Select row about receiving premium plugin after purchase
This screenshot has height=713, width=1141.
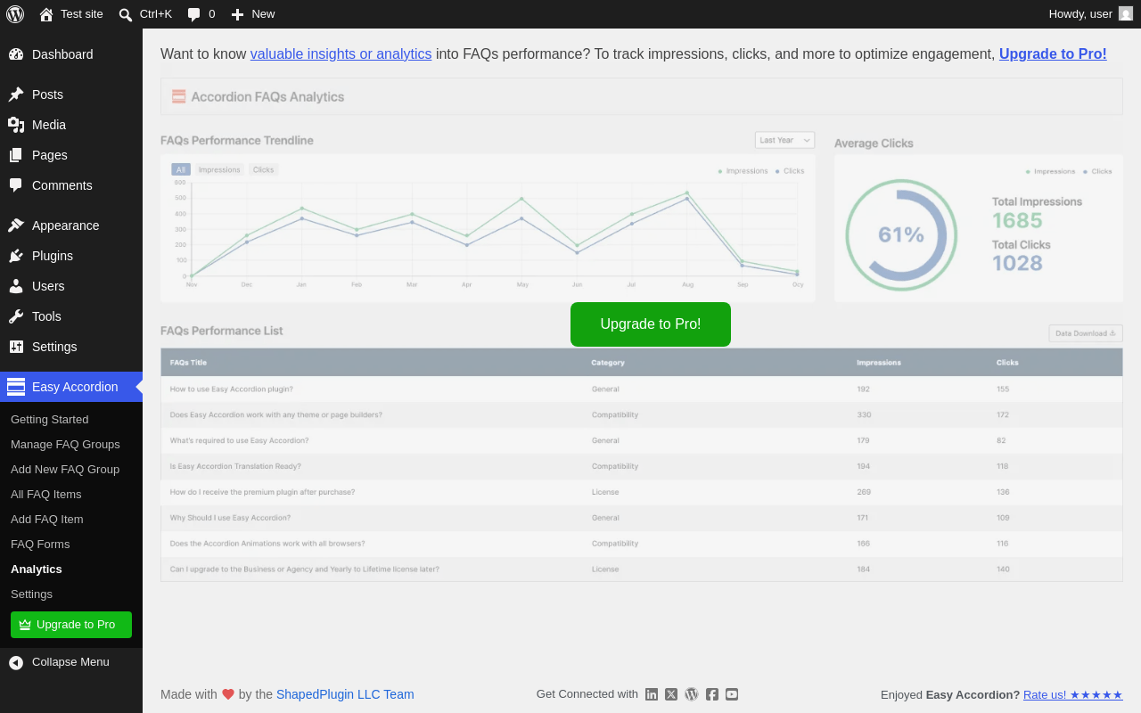(x=642, y=493)
